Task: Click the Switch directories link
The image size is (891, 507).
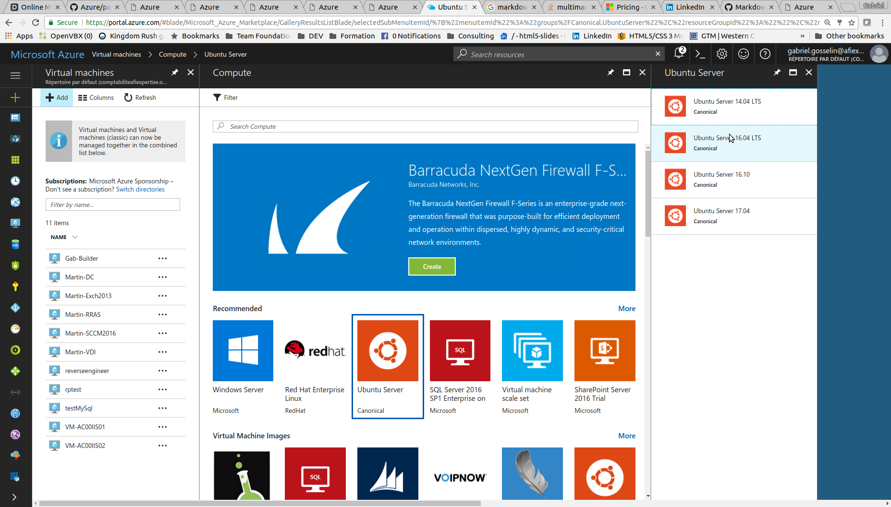Action: click(140, 189)
